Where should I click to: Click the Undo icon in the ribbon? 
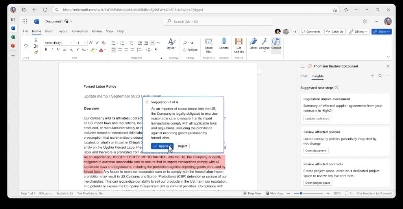[x=26, y=46]
